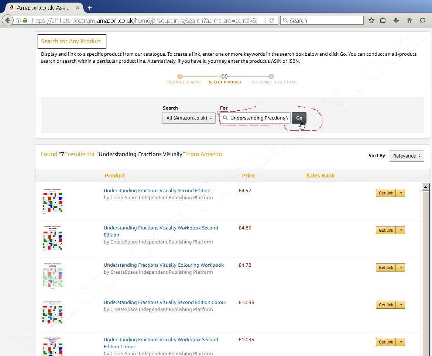Expand Get link arrow for Colouring Workbook
432x356 pixels.
pos(401,267)
